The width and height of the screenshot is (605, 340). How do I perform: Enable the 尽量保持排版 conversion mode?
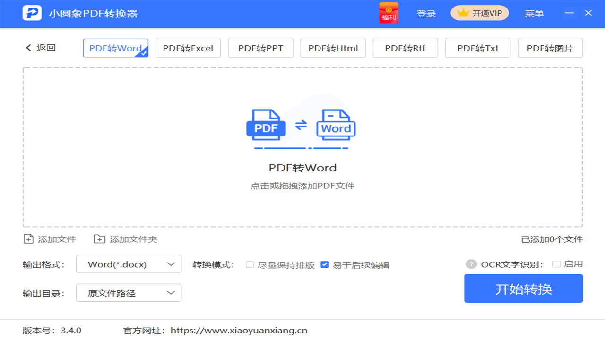(x=250, y=265)
